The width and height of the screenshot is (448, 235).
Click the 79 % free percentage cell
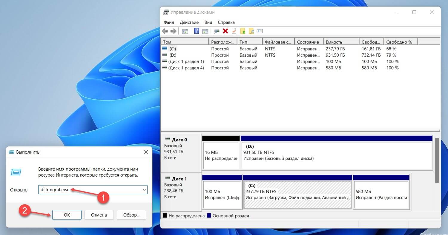tap(391, 55)
